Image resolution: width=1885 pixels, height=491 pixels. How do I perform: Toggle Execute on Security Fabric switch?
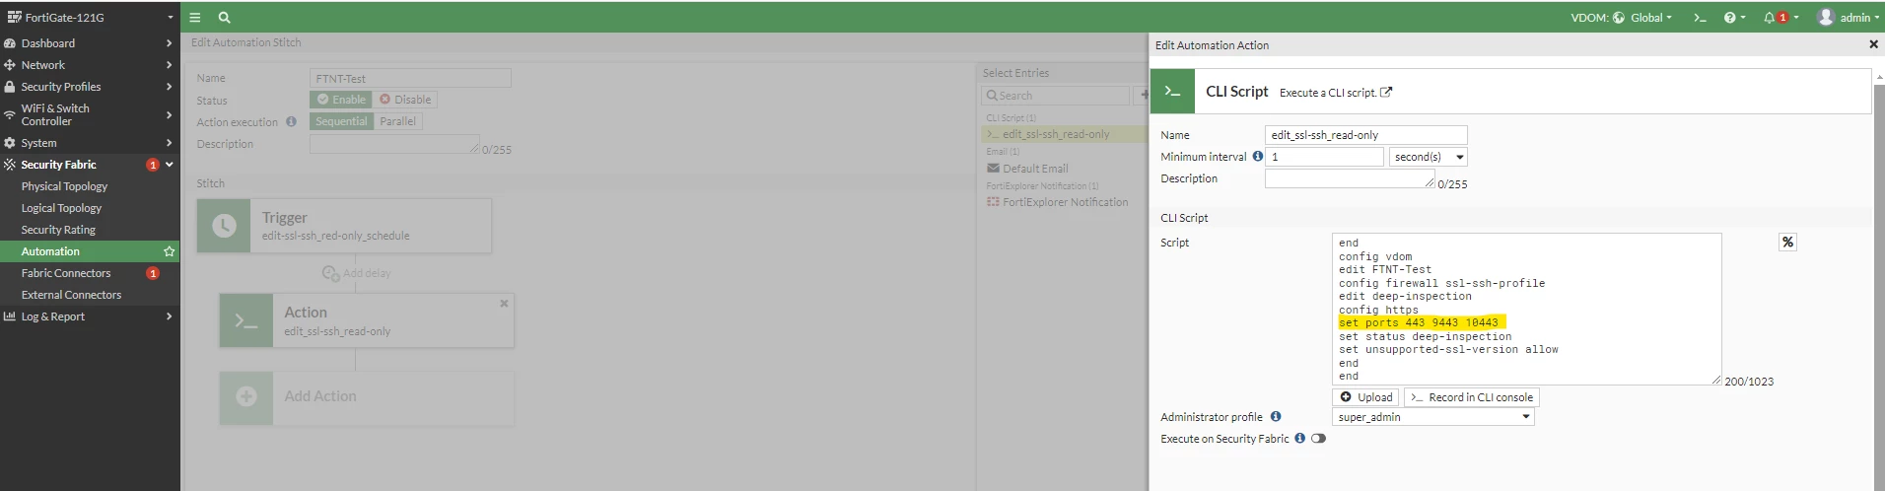1318,439
